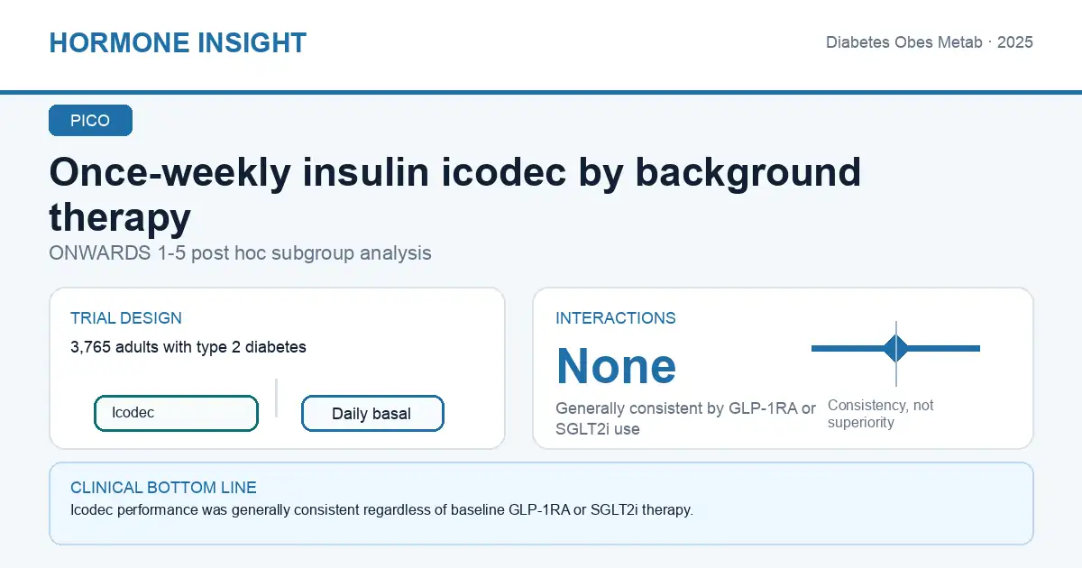Click the vertical reference line in plot
Screen dimensions: 1082x568
click(896, 353)
